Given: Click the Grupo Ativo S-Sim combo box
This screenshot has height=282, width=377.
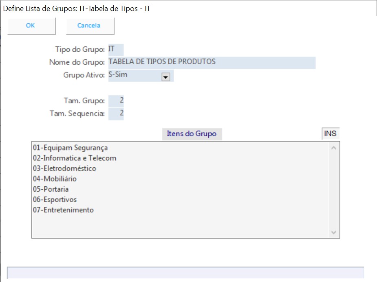Looking at the screenshot, I should 134,76.
